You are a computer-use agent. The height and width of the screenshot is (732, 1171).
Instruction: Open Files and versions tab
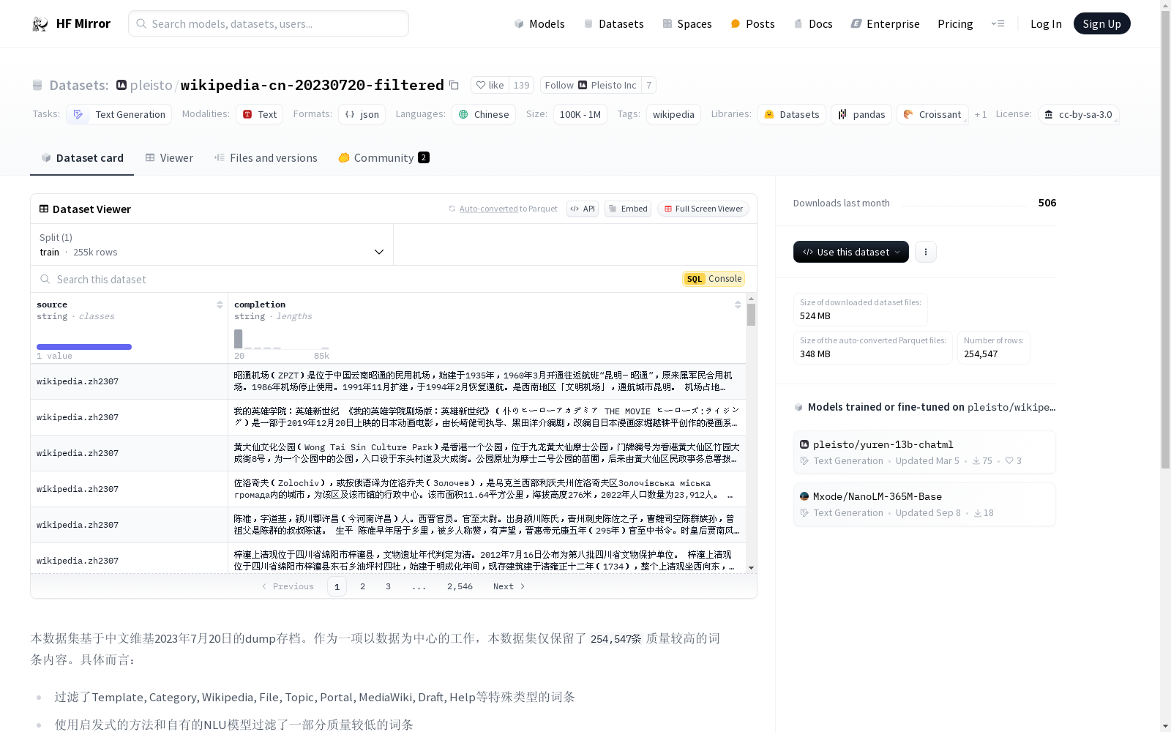click(266, 158)
